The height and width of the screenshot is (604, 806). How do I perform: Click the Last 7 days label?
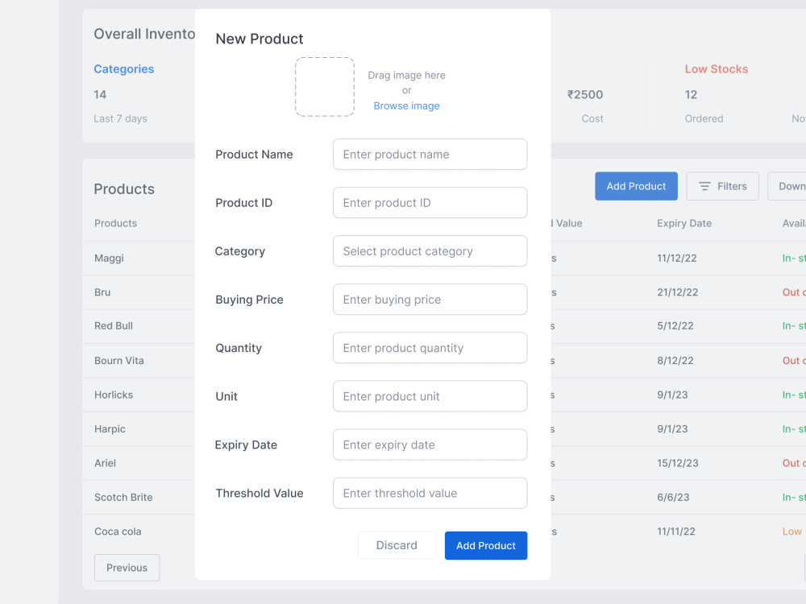pos(120,118)
